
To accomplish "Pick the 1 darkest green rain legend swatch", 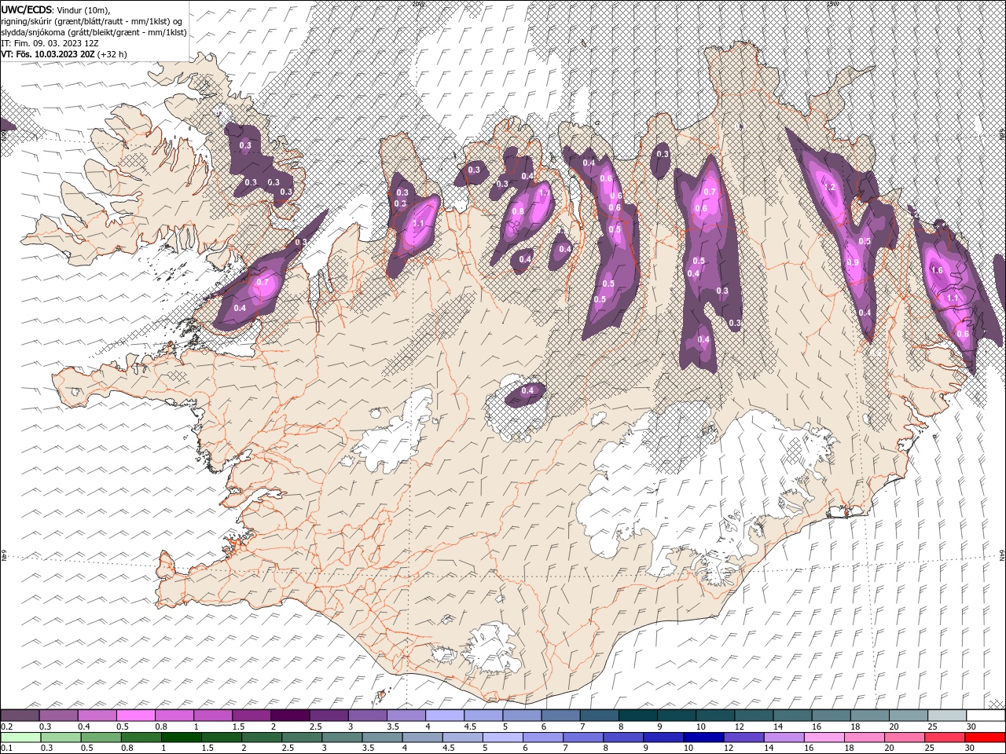I will 181,738.
